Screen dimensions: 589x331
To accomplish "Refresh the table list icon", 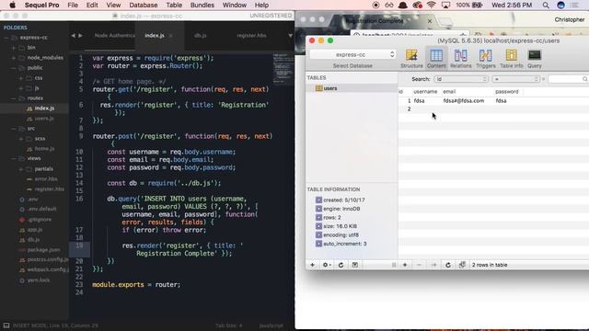I will 341,265.
